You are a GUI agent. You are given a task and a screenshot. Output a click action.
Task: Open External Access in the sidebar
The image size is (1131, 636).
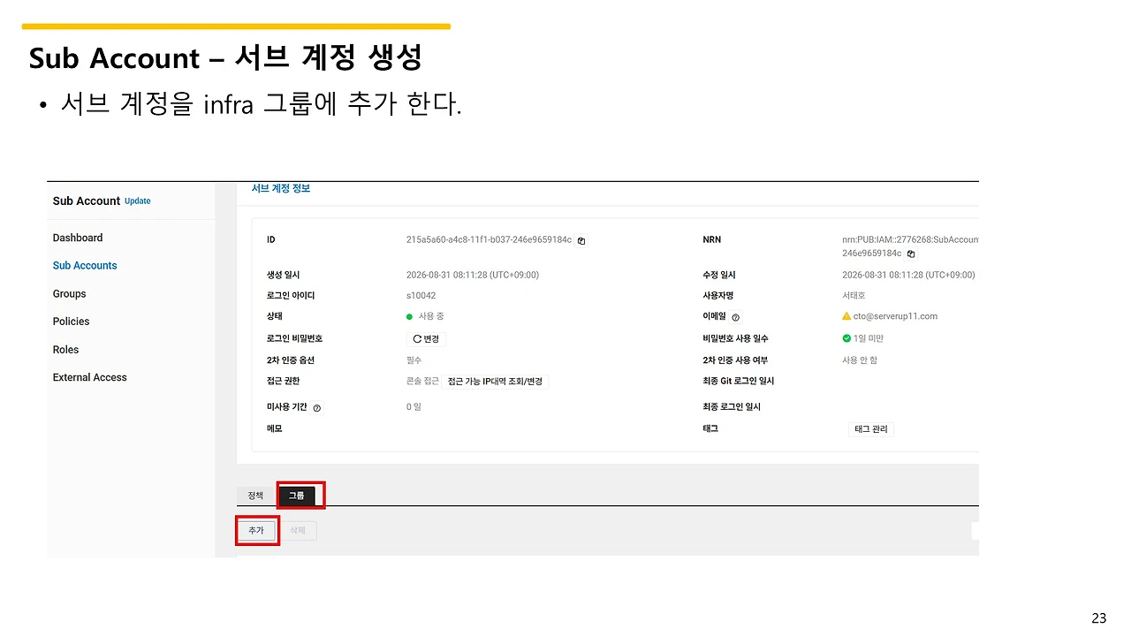90,377
